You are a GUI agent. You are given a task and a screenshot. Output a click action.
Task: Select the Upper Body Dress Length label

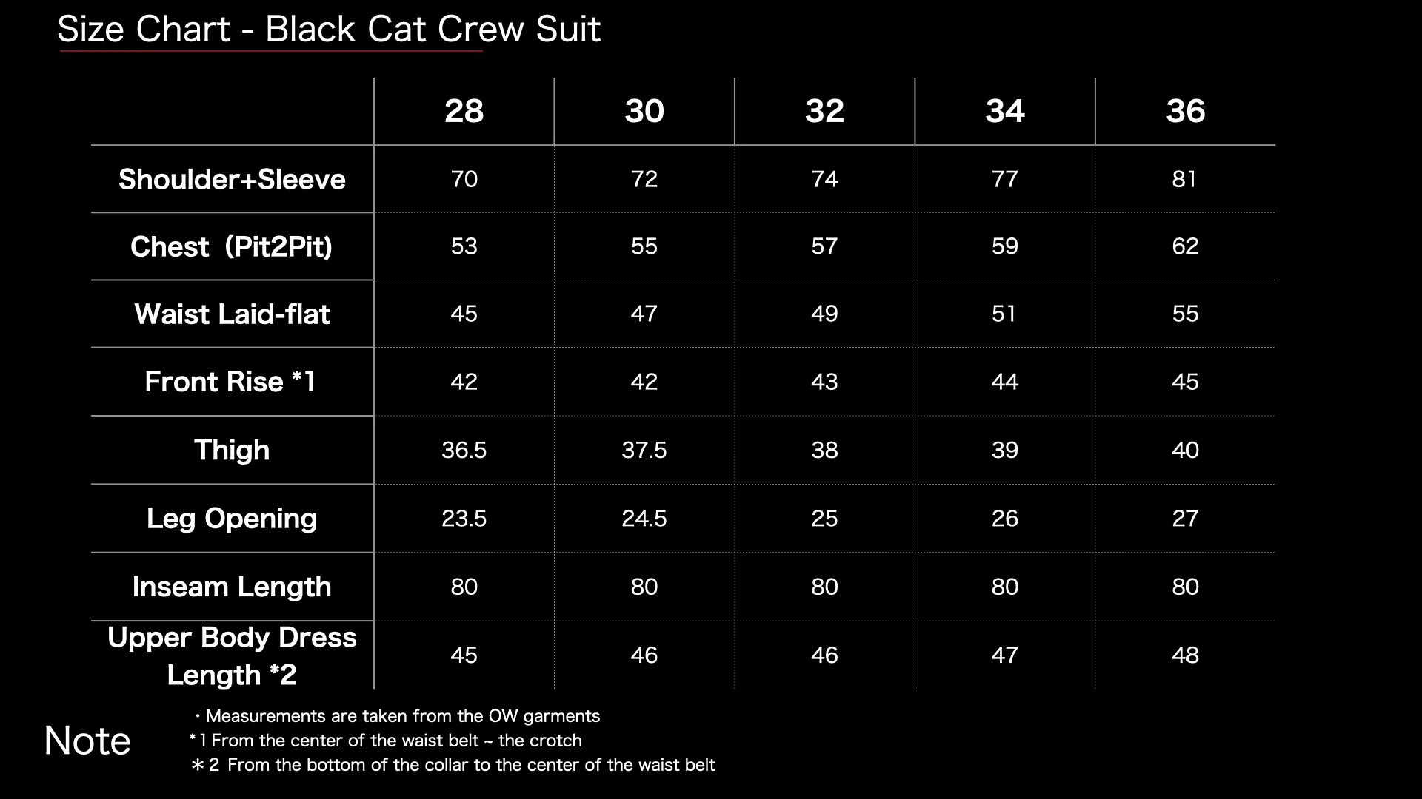coord(232,655)
